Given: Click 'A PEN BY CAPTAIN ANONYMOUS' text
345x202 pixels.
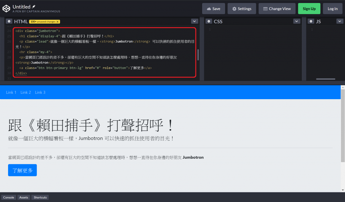Looking at the screenshot, I should [x=36, y=11].
